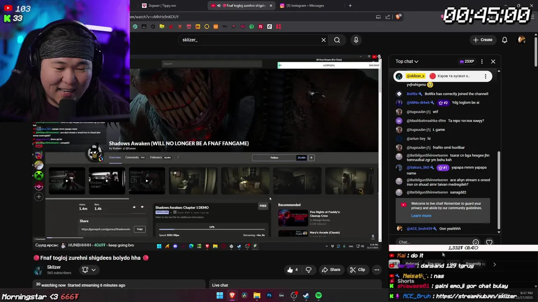Screen dimensions: 538x302
Task: Click the @sklizer_s pinned chat banner
Action: pos(443,76)
